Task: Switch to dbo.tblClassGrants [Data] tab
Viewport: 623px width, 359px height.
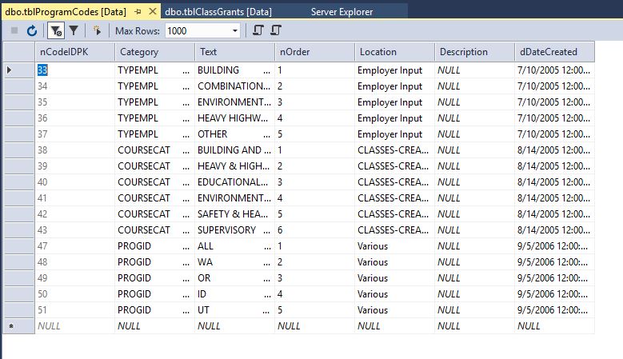Action: [x=218, y=12]
